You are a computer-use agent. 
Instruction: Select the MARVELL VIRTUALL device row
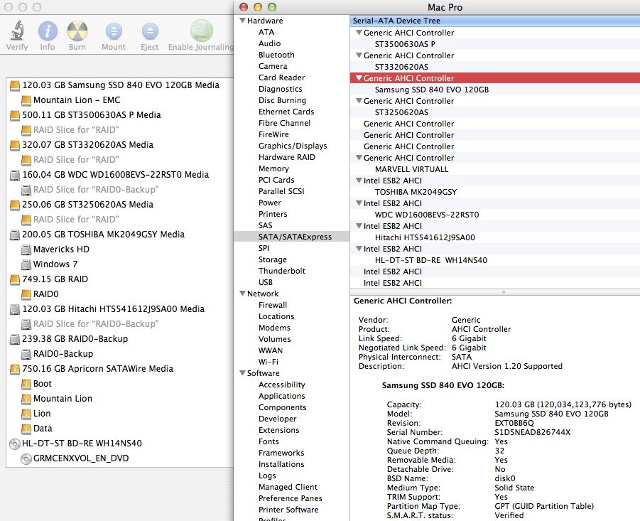(x=494, y=169)
